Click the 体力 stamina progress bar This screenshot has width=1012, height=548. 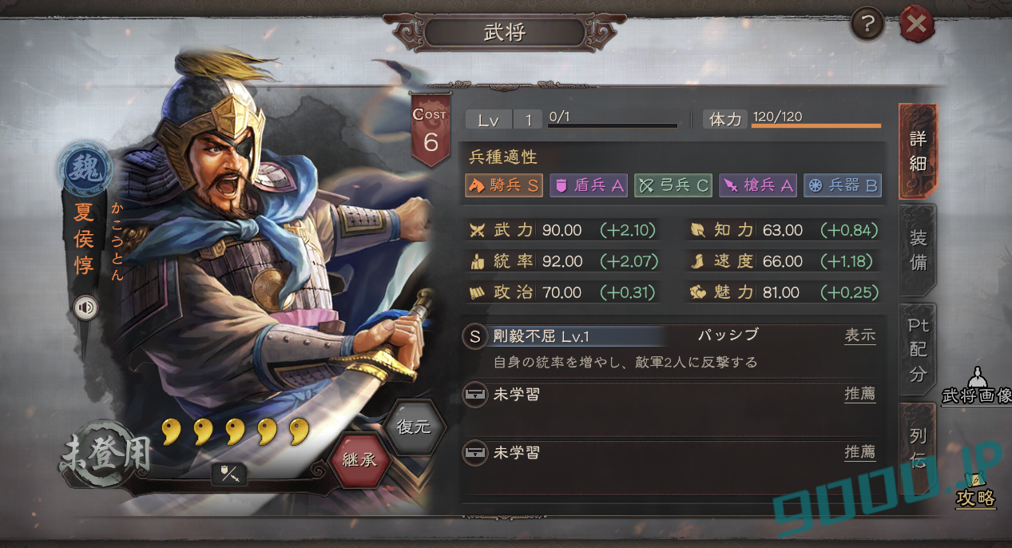coord(816,125)
